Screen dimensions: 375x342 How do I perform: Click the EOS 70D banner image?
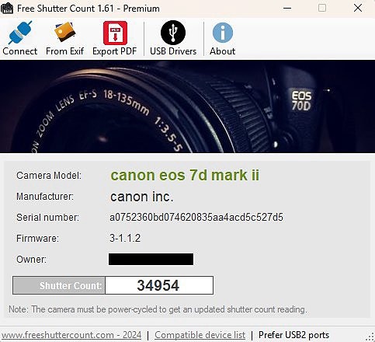(x=187, y=106)
